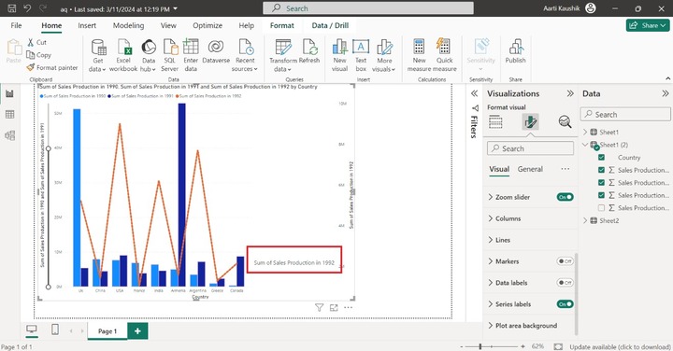673x351 pixels.
Task: Add a new page
Action: [x=137, y=330]
